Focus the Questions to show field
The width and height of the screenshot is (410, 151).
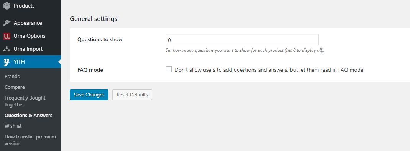[242, 40]
